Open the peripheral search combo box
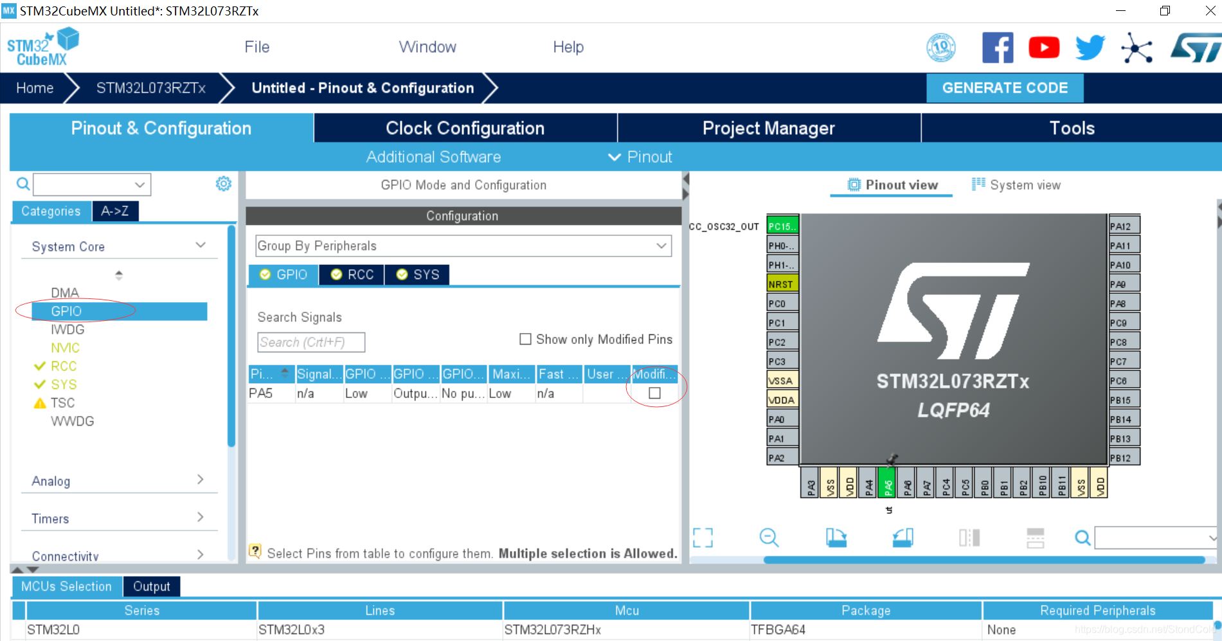Image resolution: width=1222 pixels, height=641 pixels. 92,185
